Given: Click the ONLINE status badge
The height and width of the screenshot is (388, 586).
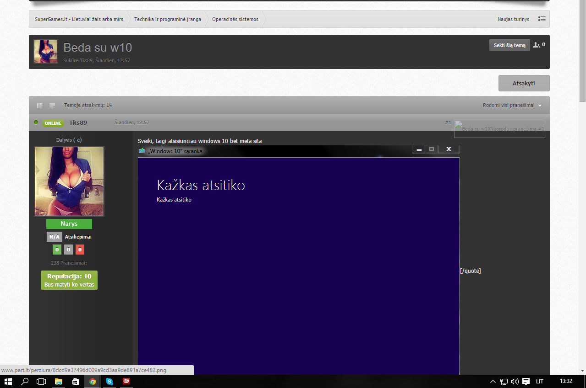Looking at the screenshot, I should (x=53, y=123).
